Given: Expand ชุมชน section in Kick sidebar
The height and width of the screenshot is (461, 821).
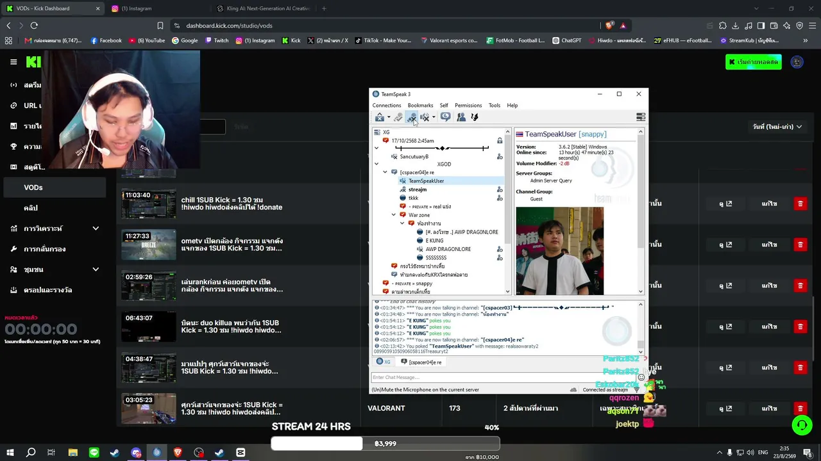Looking at the screenshot, I should click(96, 270).
